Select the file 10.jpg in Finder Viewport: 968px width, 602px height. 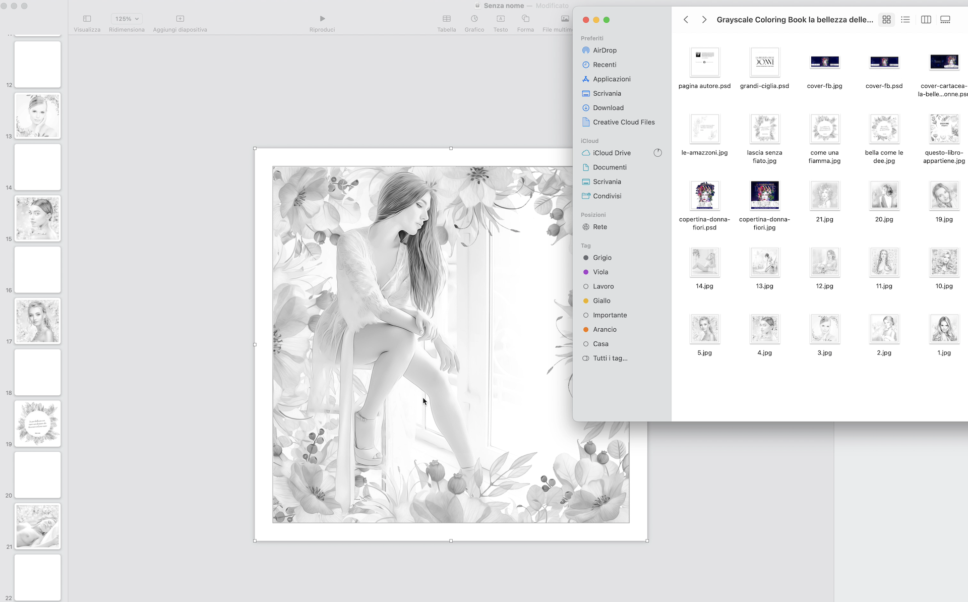944,262
